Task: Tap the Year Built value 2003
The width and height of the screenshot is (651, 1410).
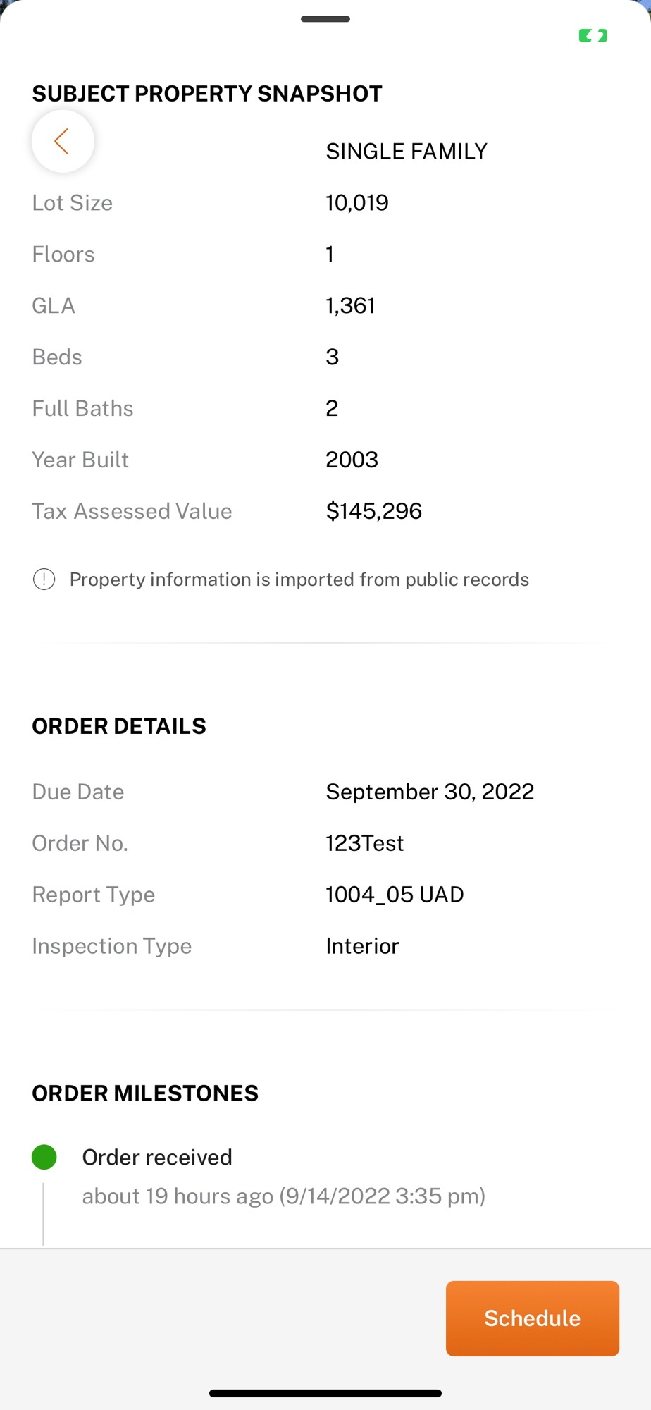Action: 352,460
